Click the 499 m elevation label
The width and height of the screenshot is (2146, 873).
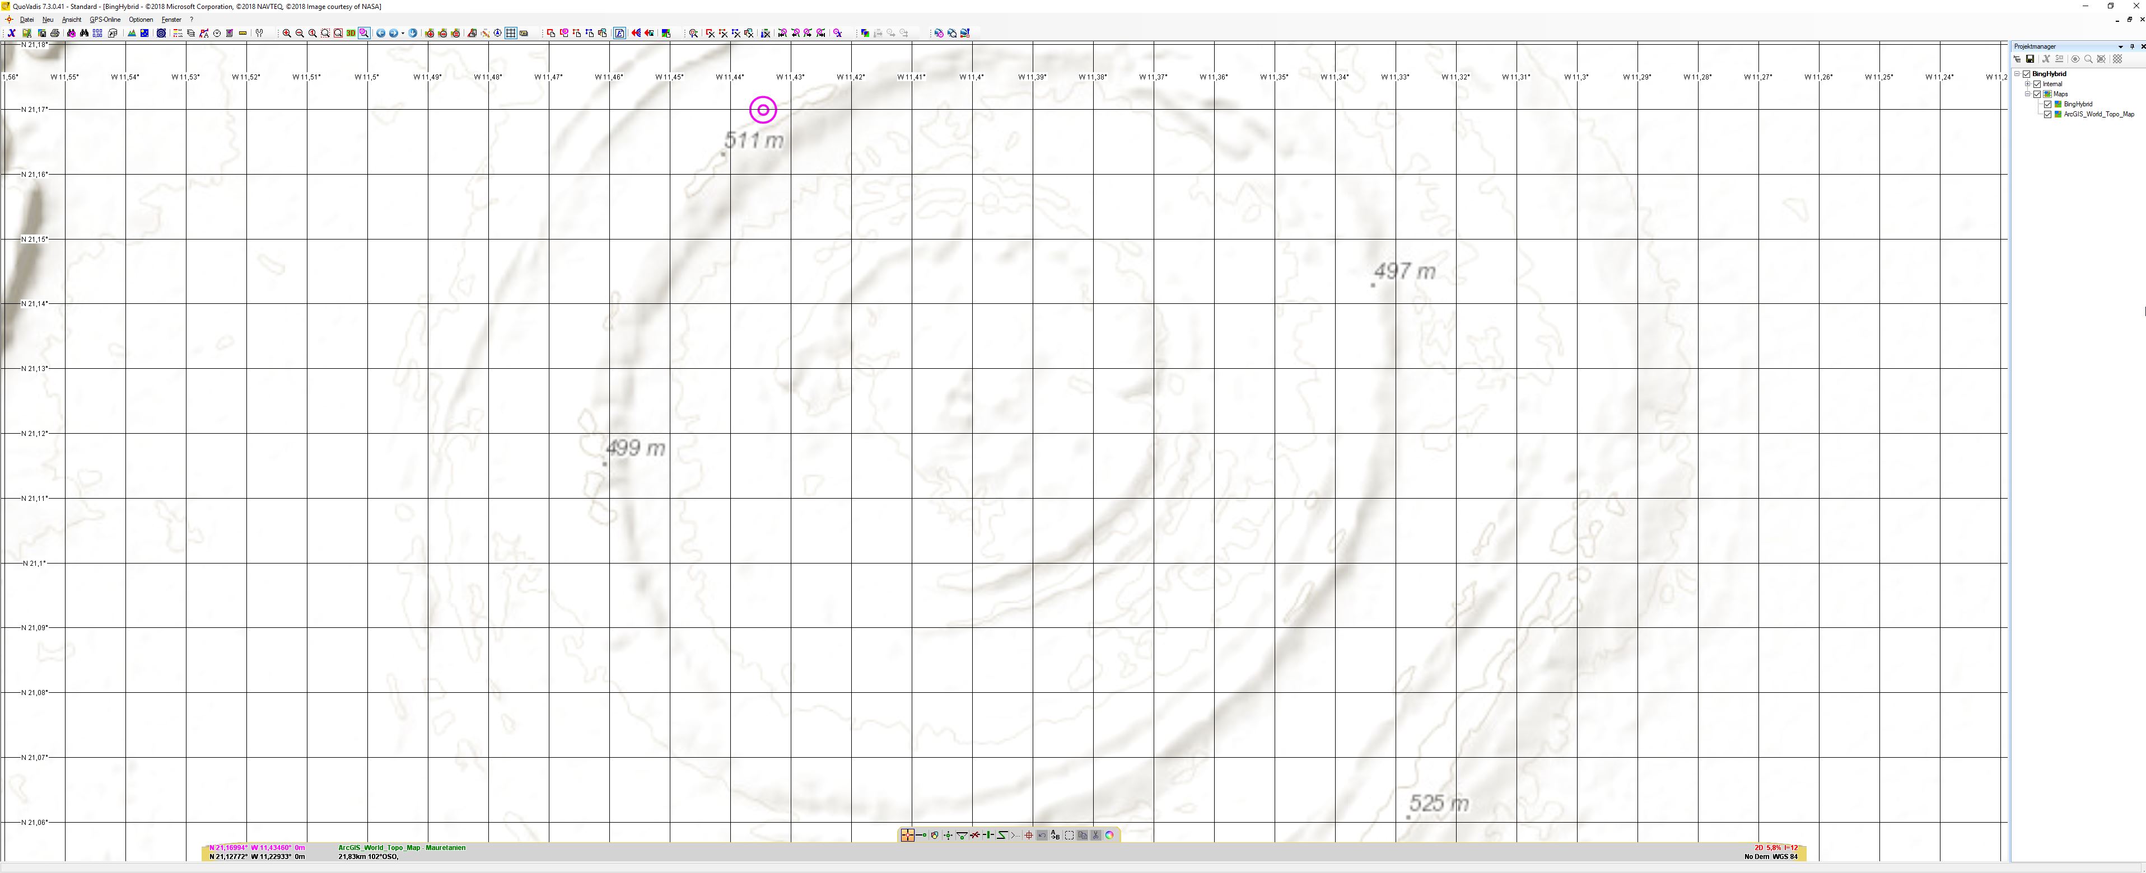636,448
